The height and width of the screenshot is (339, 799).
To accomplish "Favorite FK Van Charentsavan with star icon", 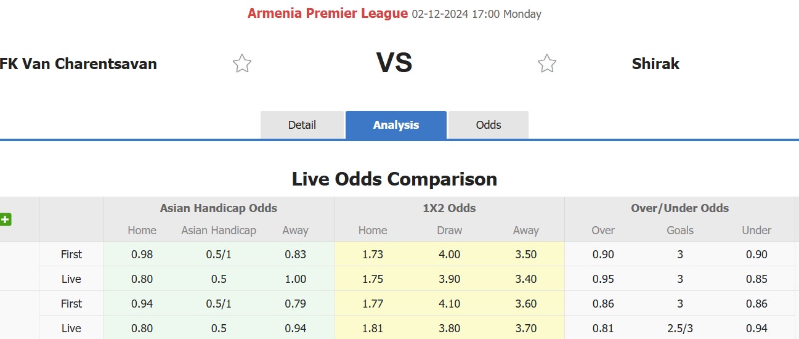I will tap(242, 63).
